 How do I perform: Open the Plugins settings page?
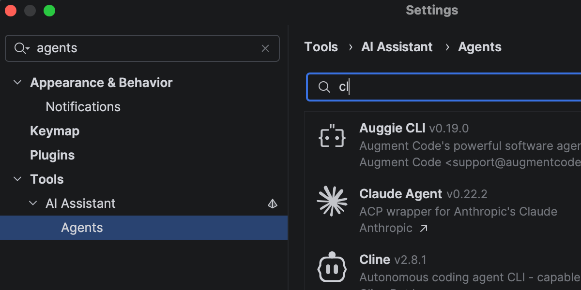tap(52, 155)
